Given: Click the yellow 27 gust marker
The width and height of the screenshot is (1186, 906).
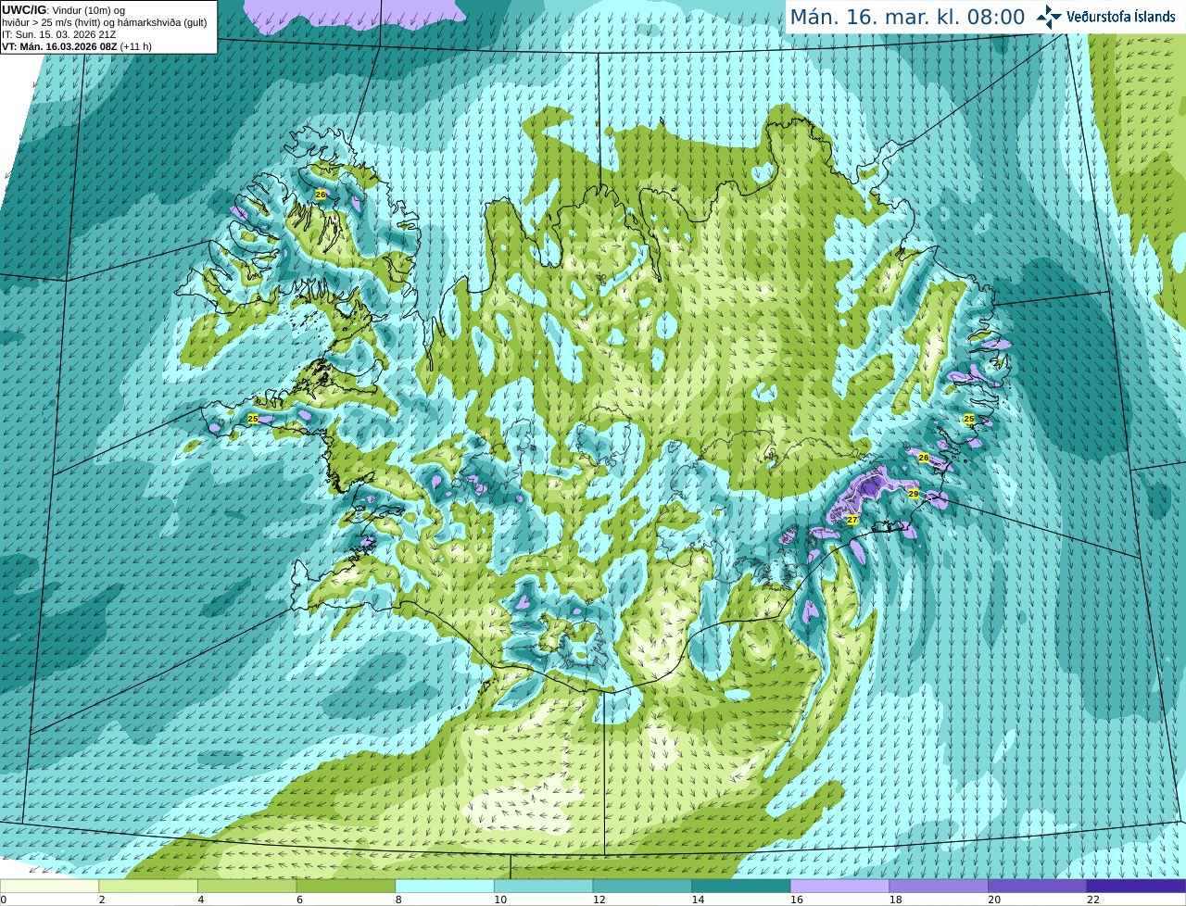Looking at the screenshot, I should pos(852,520).
